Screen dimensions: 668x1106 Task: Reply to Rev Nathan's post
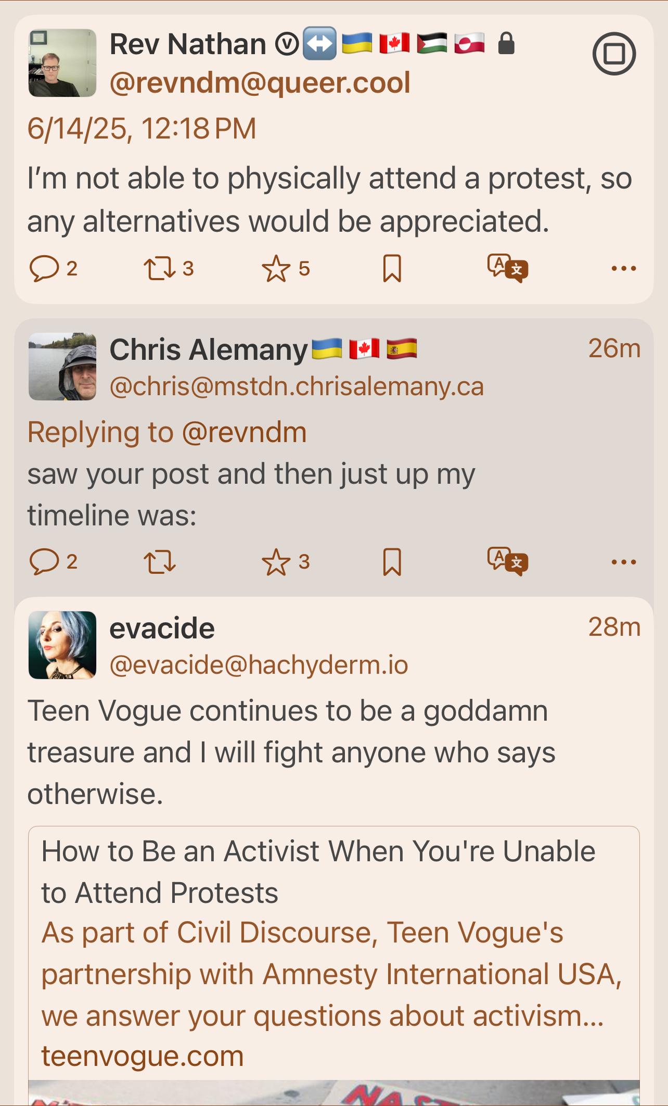pos(45,269)
